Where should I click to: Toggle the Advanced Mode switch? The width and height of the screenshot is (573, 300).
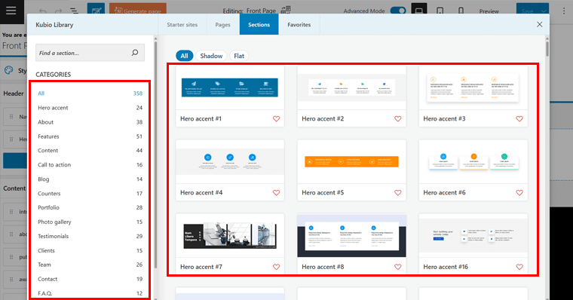click(x=398, y=11)
